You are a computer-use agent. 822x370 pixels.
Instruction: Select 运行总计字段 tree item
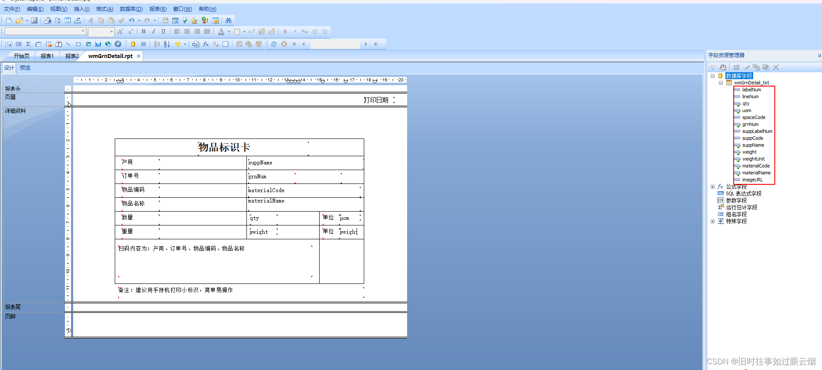(741, 207)
